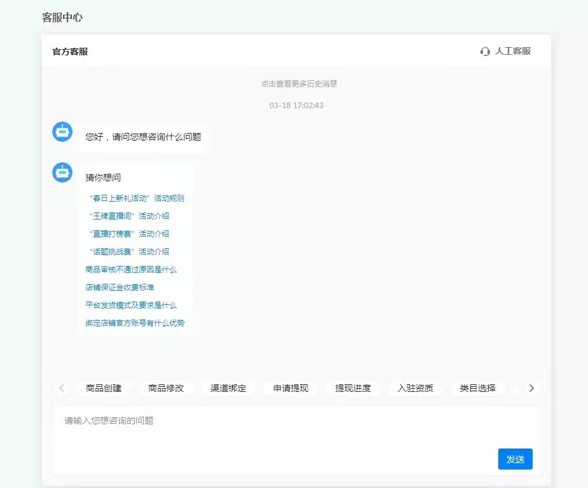Open 绑定店铺官方账号有什么优势 question
Screen dimensions: 588x488
coord(135,323)
